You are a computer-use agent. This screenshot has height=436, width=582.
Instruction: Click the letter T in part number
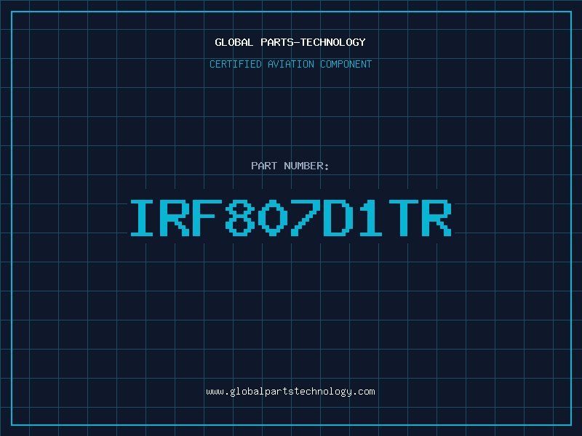point(403,218)
